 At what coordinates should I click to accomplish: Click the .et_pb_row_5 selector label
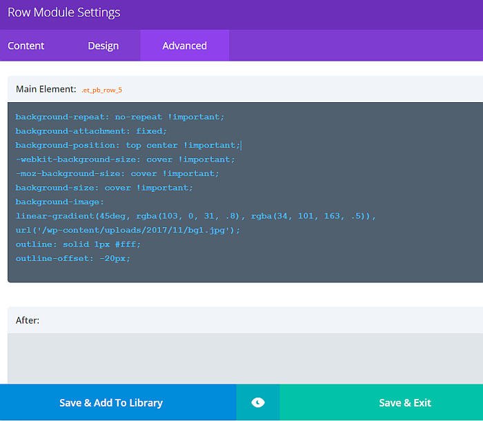pyautogui.click(x=101, y=90)
